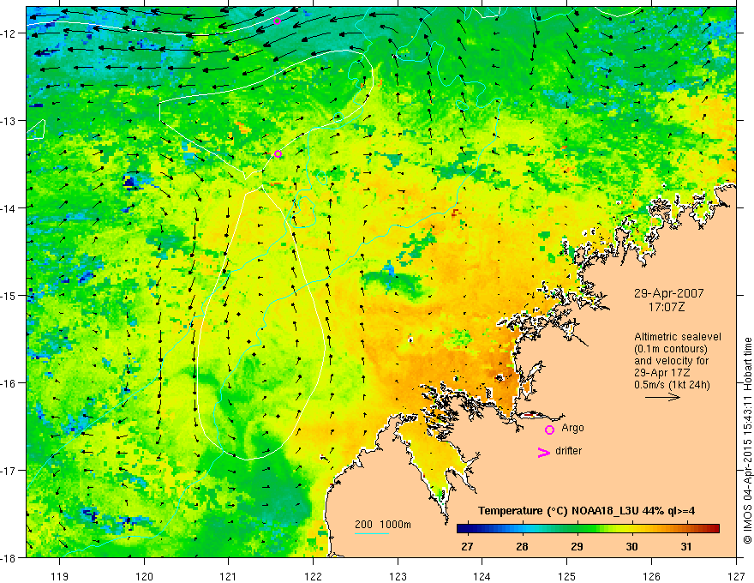Click the temperature color bar
Image resolution: width=754 pixels, height=583 pixels.
pyautogui.click(x=588, y=529)
